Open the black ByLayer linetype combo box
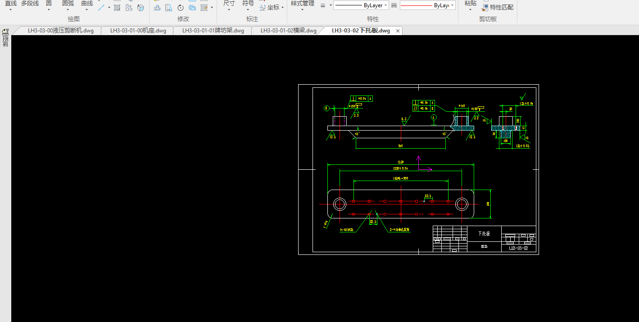Image resolution: width=639 pixels, height=322 pixels. pyautogui.click(x=361, y=5)
